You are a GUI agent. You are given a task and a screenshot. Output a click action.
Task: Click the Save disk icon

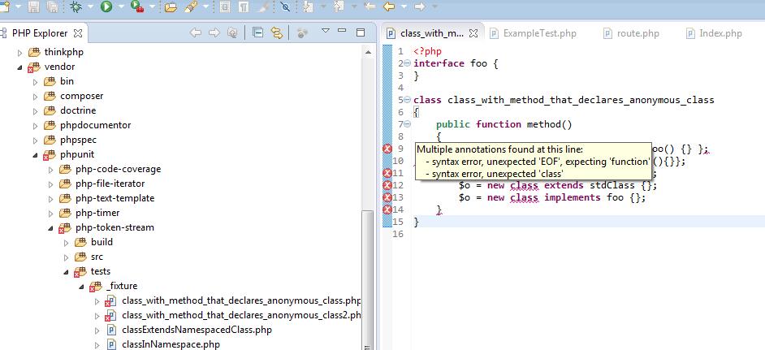click(33, 7)
